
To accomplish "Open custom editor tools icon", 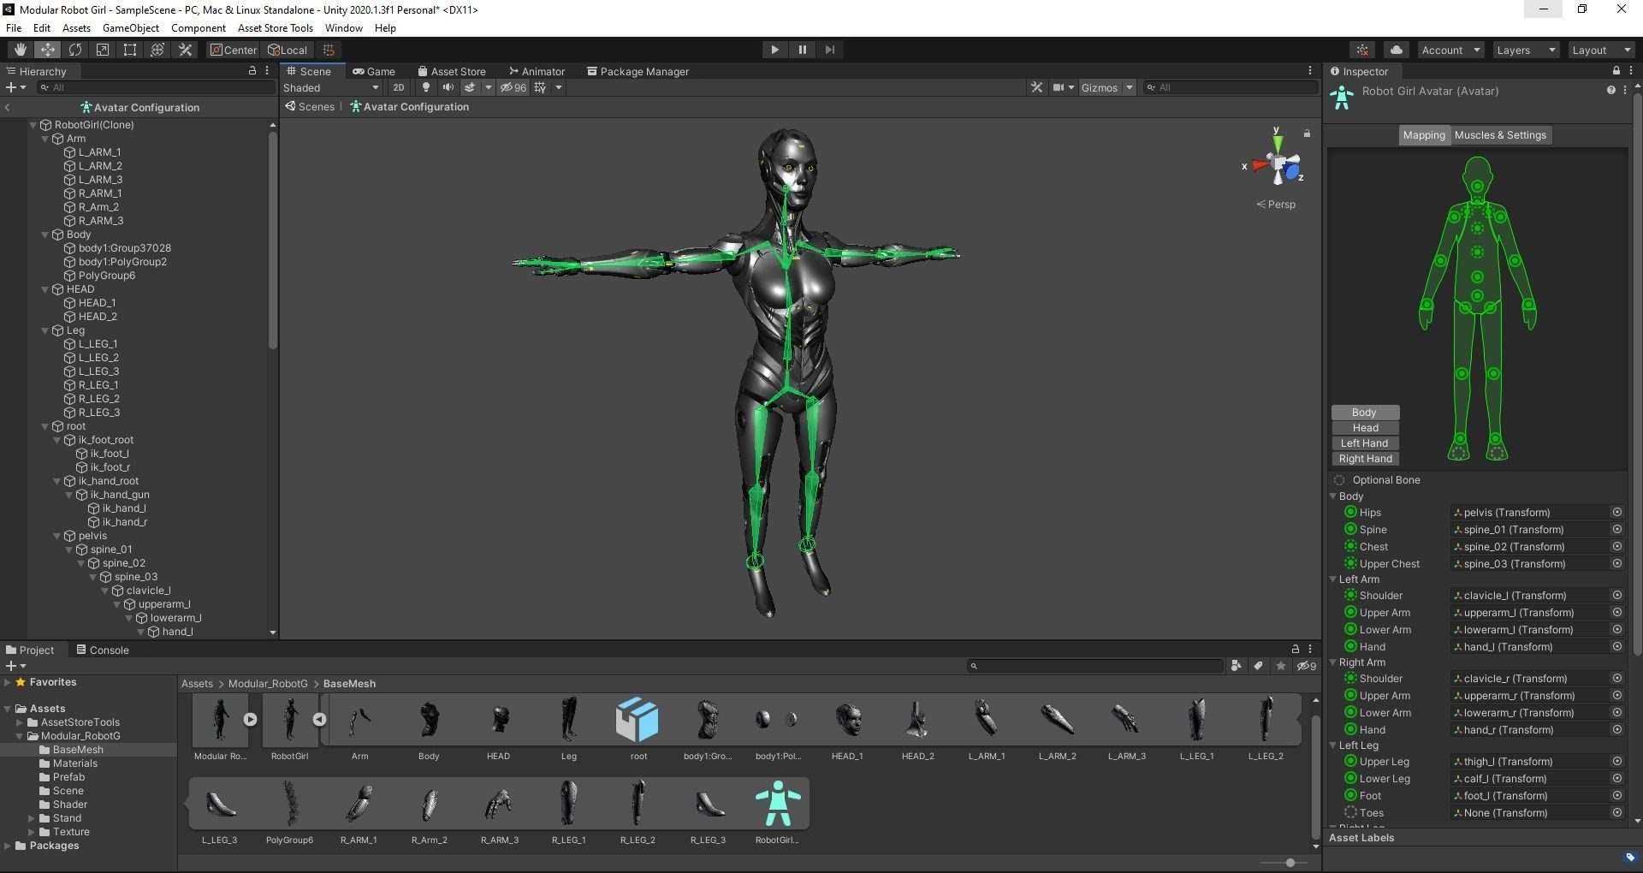I will coord(185,50).
